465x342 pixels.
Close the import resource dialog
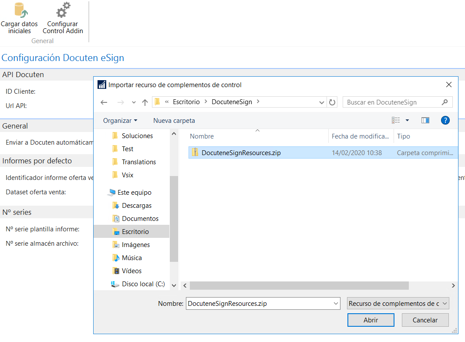449,85
